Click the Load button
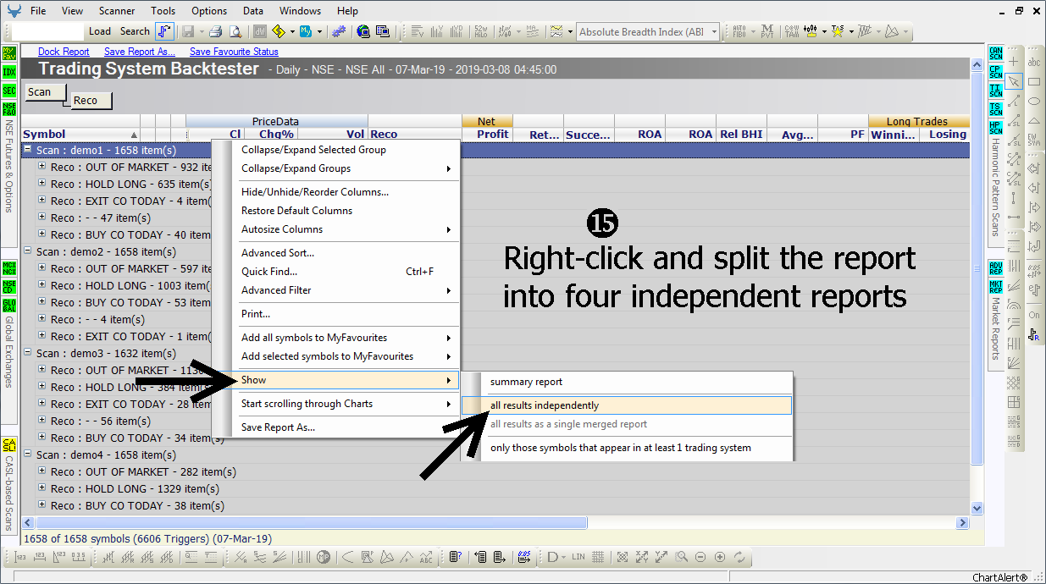The image size is (1046, 584). coord(100,31)
